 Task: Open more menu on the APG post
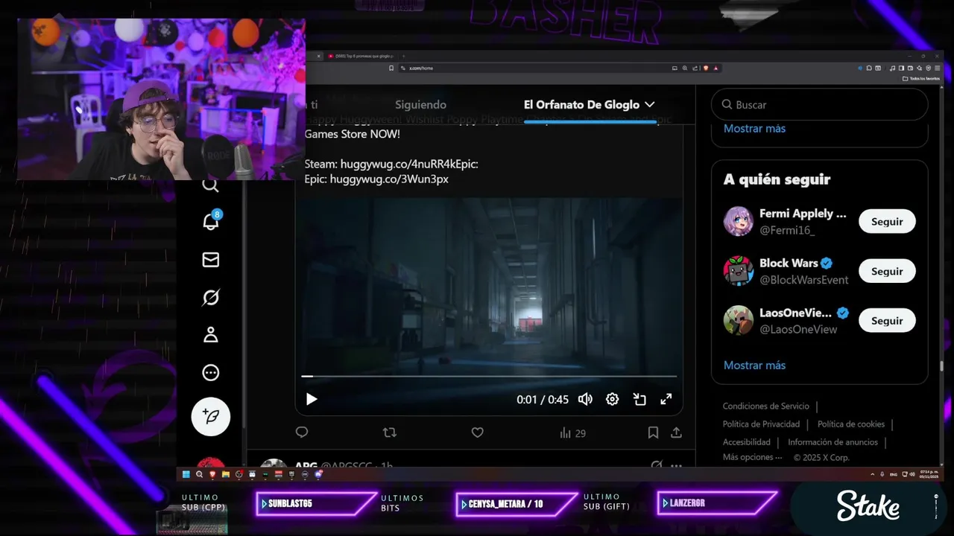[676, 466]
